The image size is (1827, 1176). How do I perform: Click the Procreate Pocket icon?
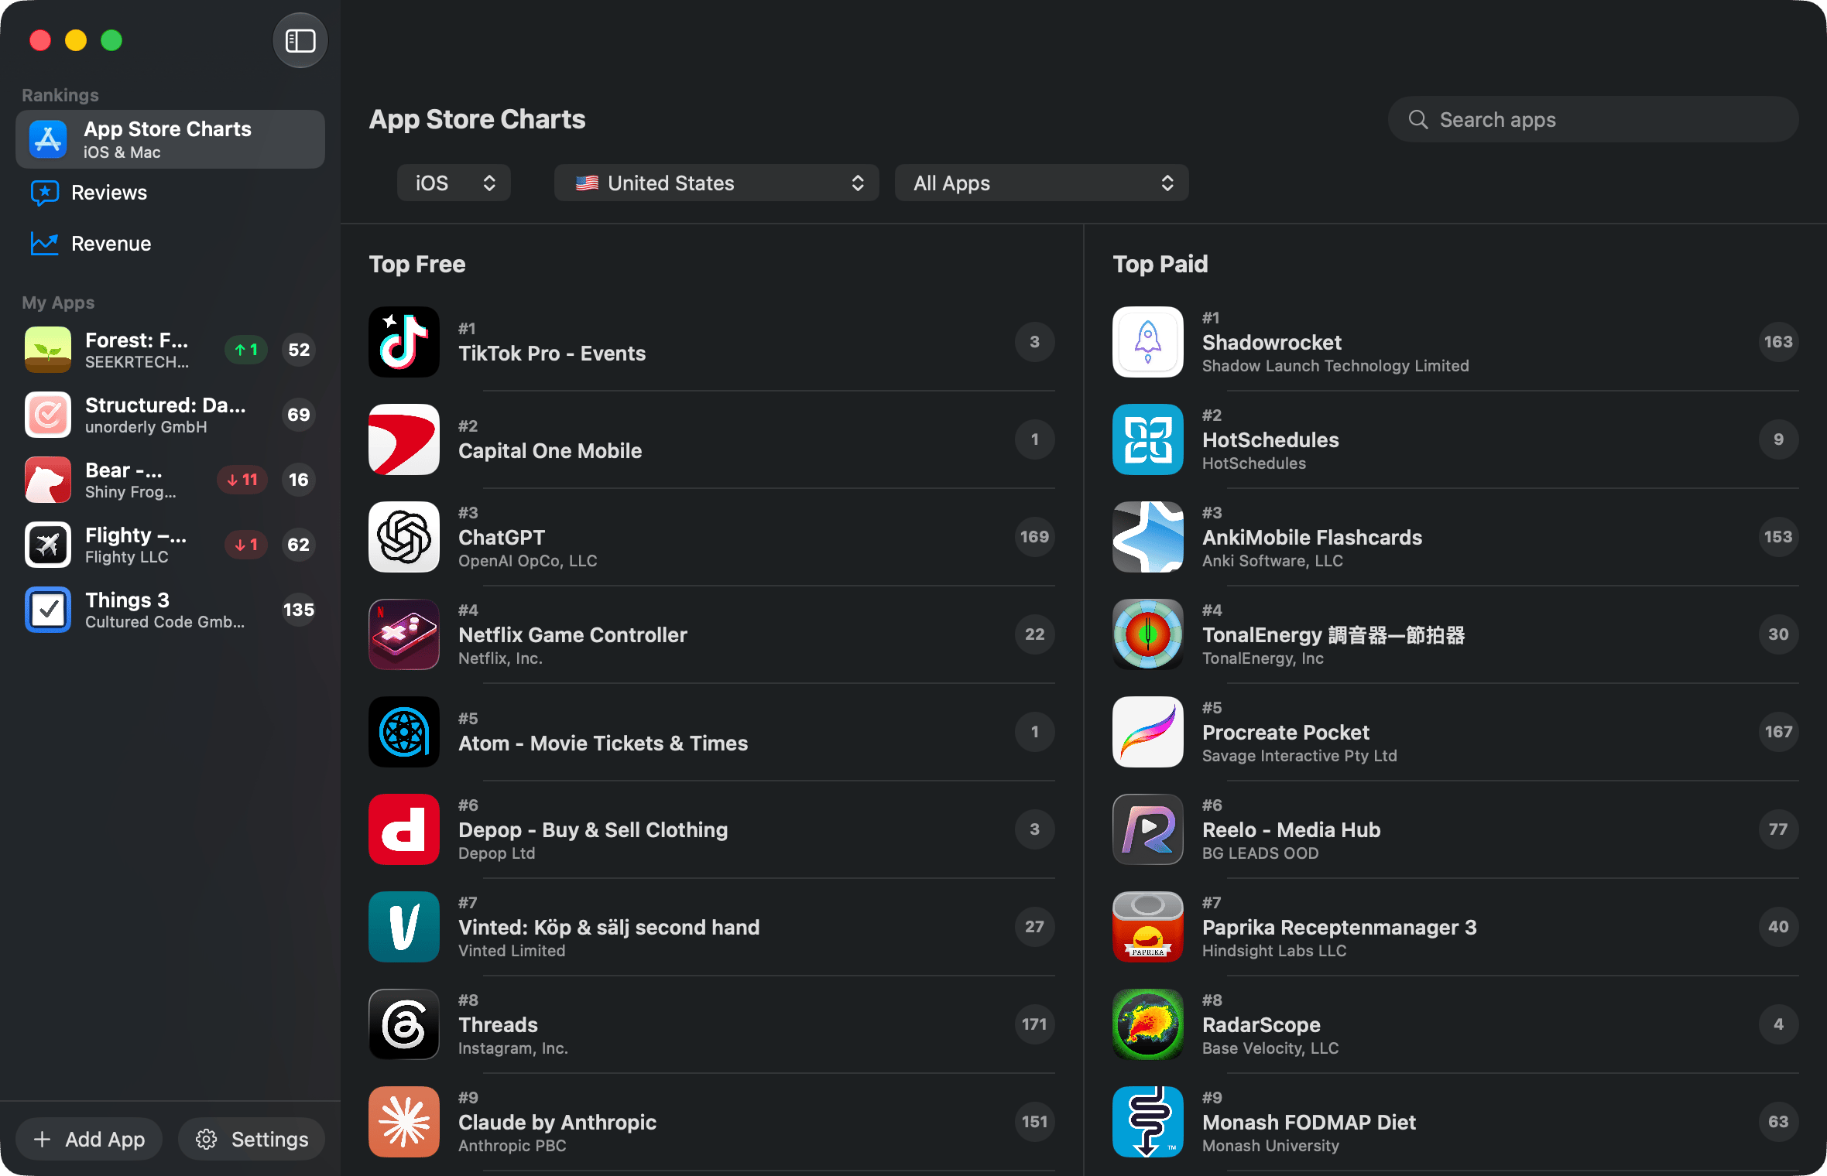(1148, 732)
